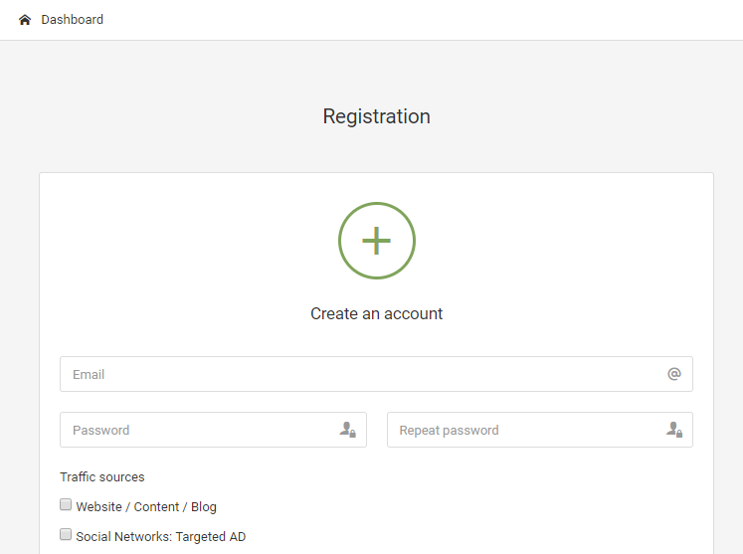The width and height of the screenshot is (743, 554).
Task: Click the Create an account heading
Action: click(376, 313)
